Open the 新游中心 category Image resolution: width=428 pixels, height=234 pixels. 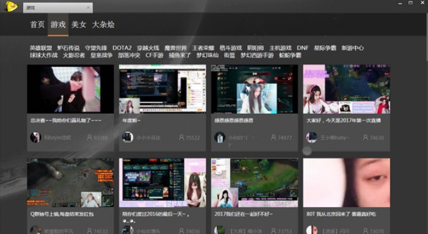[x=353, y=48]
